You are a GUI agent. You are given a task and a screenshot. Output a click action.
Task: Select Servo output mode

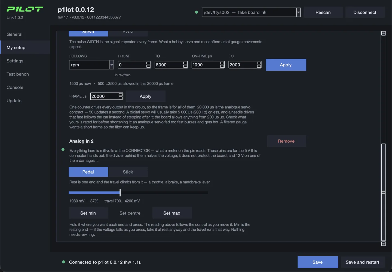(88, 33)
